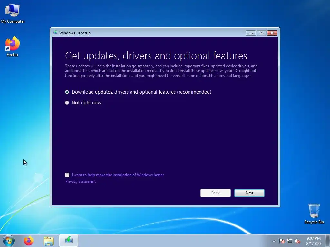Minimize the Windows 10 Setup window

(x=251, y=33)
